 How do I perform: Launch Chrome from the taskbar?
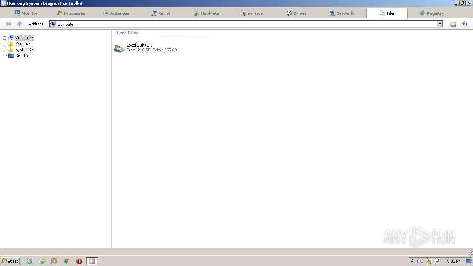pyautogui.click(x=67, y=261)
